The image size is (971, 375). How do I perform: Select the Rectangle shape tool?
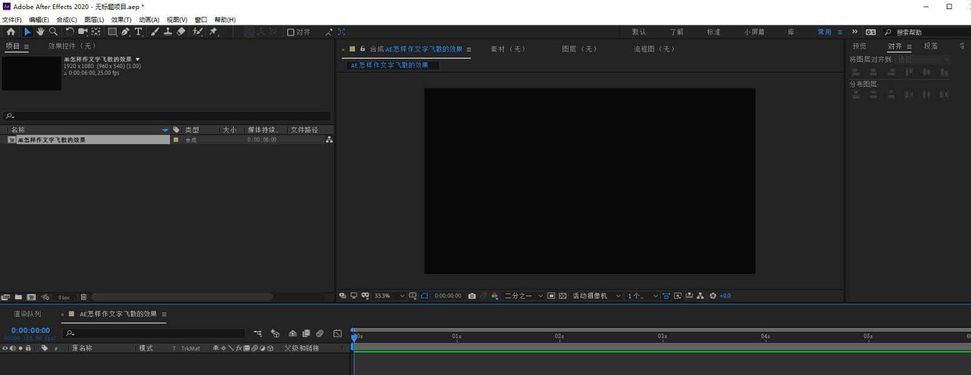click(x=112, y=32)
